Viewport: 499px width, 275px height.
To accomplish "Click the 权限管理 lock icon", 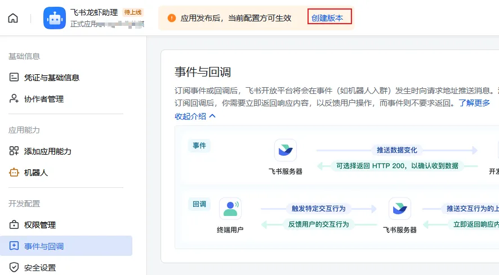I will click(14, 224).
